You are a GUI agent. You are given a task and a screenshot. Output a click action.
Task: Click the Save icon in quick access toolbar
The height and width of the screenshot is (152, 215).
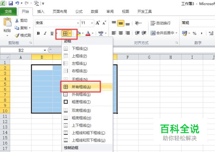click(11, 3)
